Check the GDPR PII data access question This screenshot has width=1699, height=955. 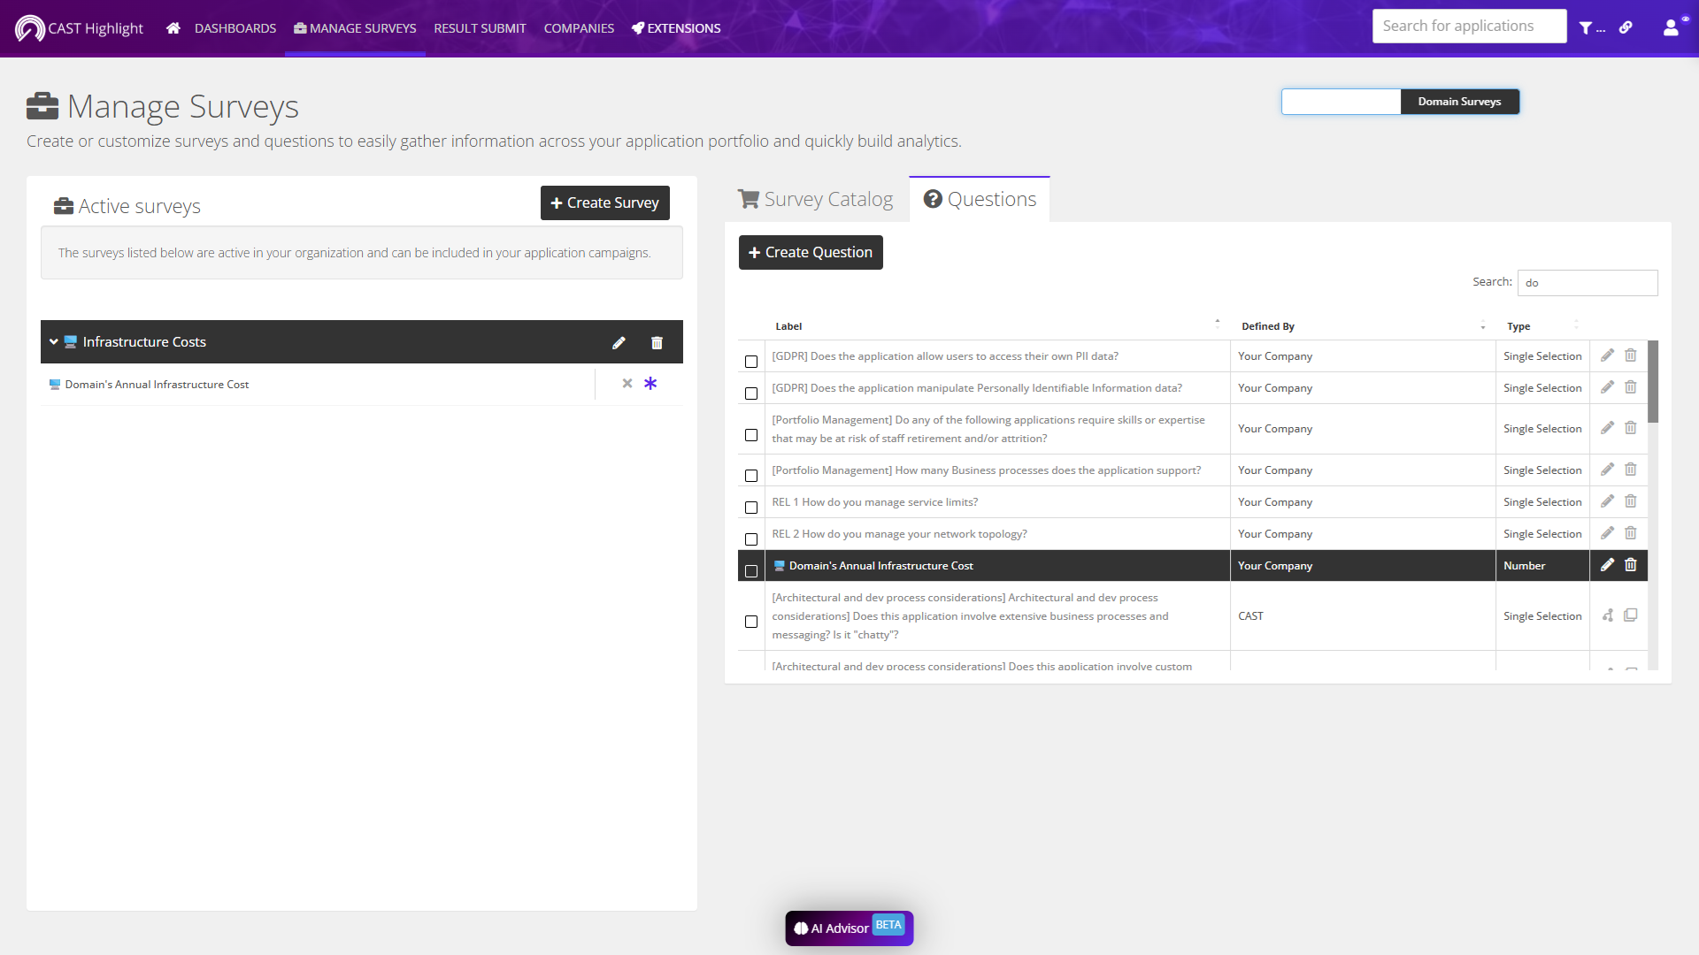[751, 362]
